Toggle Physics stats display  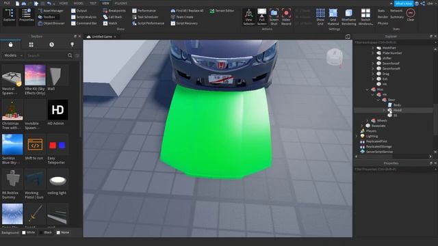pos(383,23)
